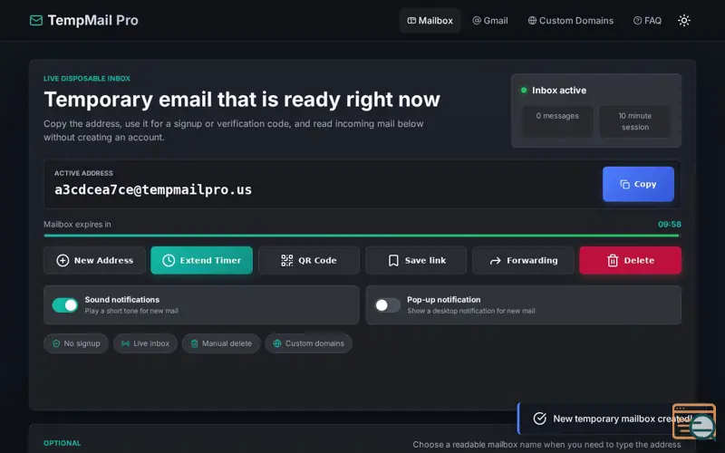Open the FAQ nav tab
Image resolution: width=725 pixels, height=453 pixels.
(x=647, y=20)
